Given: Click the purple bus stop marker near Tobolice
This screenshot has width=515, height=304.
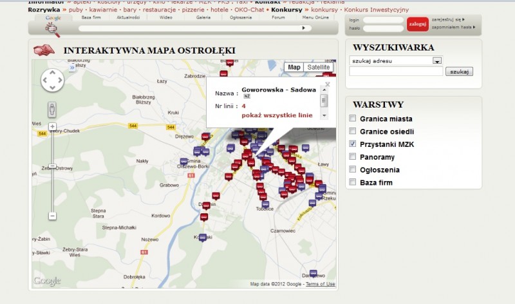Looking at the screenshot, I should pyautogui.click(x=265, y=204).
